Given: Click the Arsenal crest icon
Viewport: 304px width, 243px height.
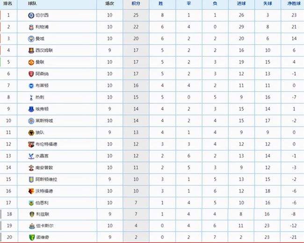Looking at the screenshot, I should [x=31, y=74].
